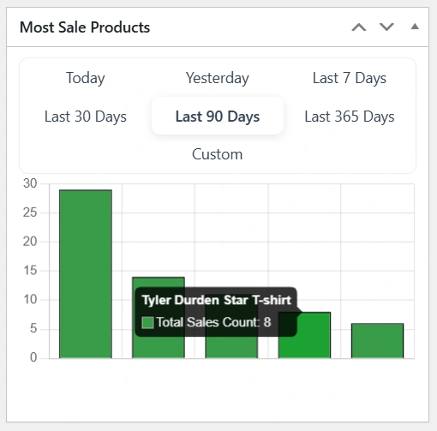This screenshot has height=431, width=437.
Task: Click the green swatch in the tooltip
Action: tap(147, 322)
